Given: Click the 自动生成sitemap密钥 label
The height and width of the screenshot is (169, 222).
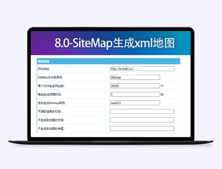Looking at the screenshot, I should pos(52,103).
